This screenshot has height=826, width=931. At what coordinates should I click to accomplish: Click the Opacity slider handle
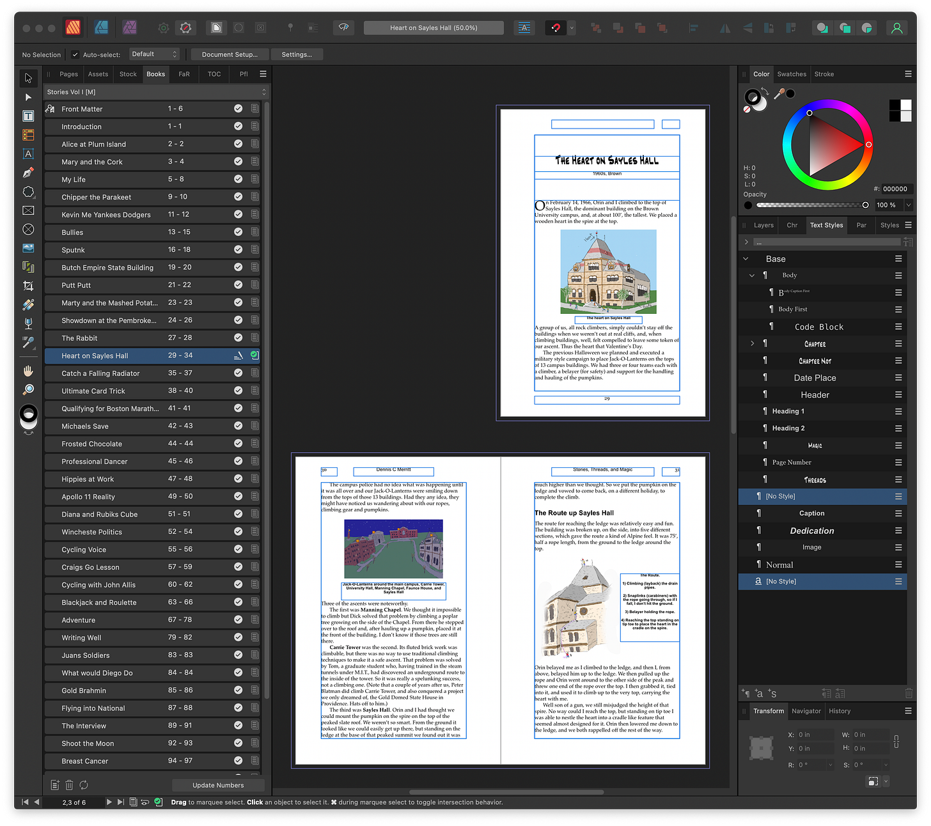click(x=865, y=205)
